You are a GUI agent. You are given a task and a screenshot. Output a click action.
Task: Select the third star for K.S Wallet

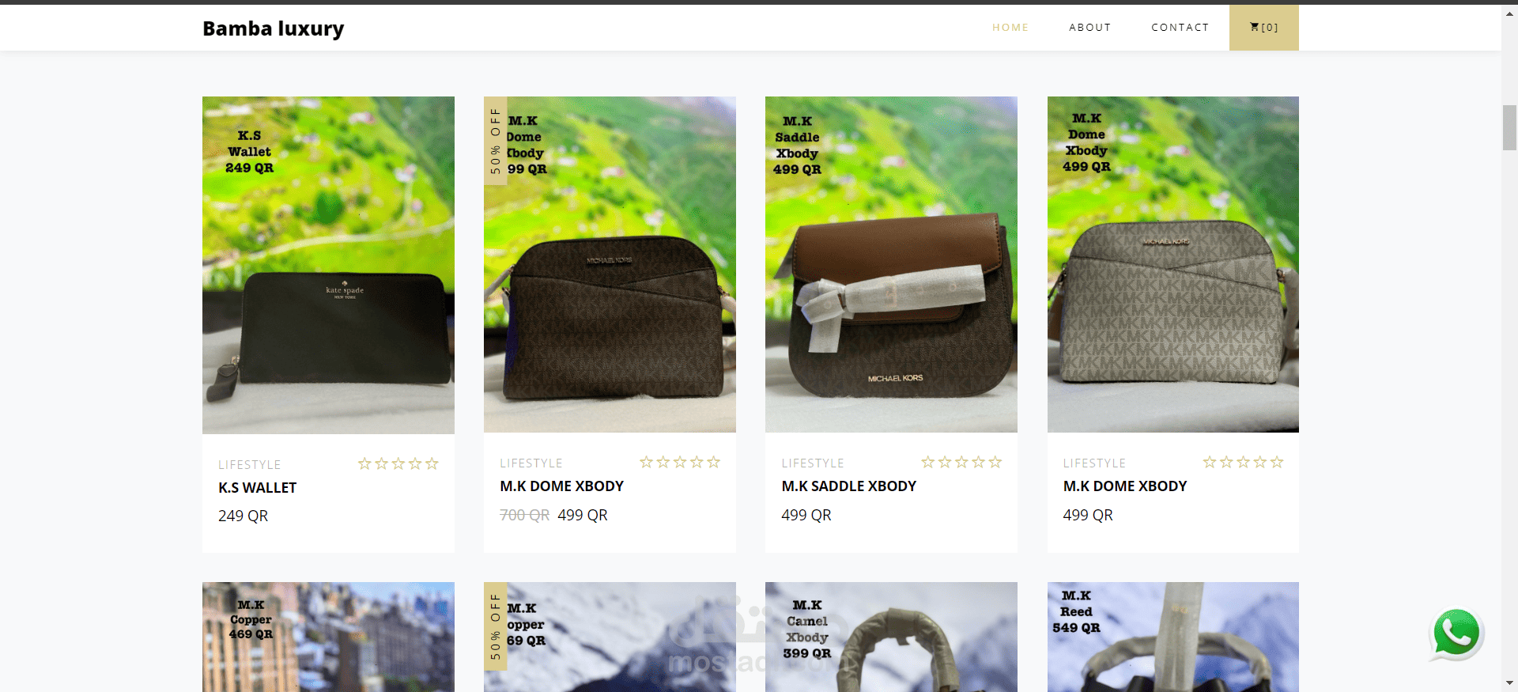(x=398, y=464)
